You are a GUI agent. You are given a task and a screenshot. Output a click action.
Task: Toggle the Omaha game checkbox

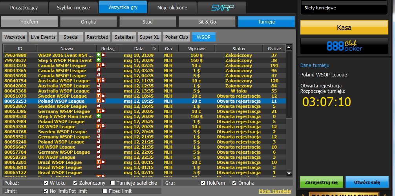click(x=234, y=183)
